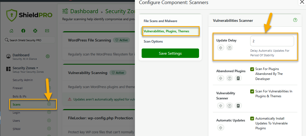Viewport: 306px width, 136px height.
Task: Click the Dashboard speedometer icon
Action: pos(8,57)
